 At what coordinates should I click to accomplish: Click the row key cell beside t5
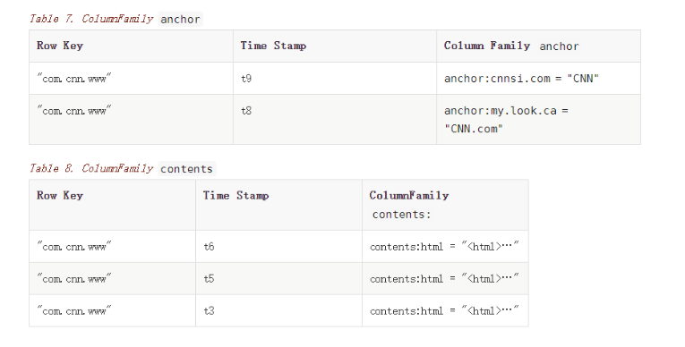pyautogui.click(x=112, y=278)
